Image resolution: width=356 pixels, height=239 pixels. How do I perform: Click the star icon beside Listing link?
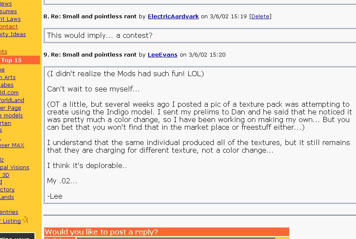click(x=25, y=220)
